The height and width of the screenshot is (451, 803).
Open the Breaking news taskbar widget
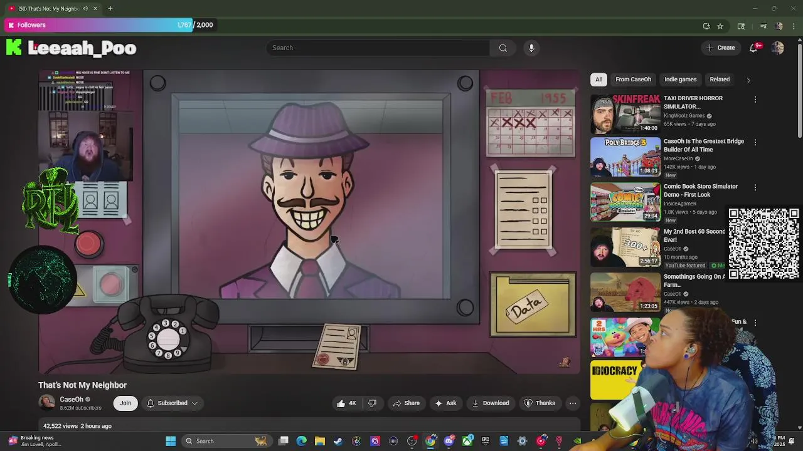coord(35,441)
